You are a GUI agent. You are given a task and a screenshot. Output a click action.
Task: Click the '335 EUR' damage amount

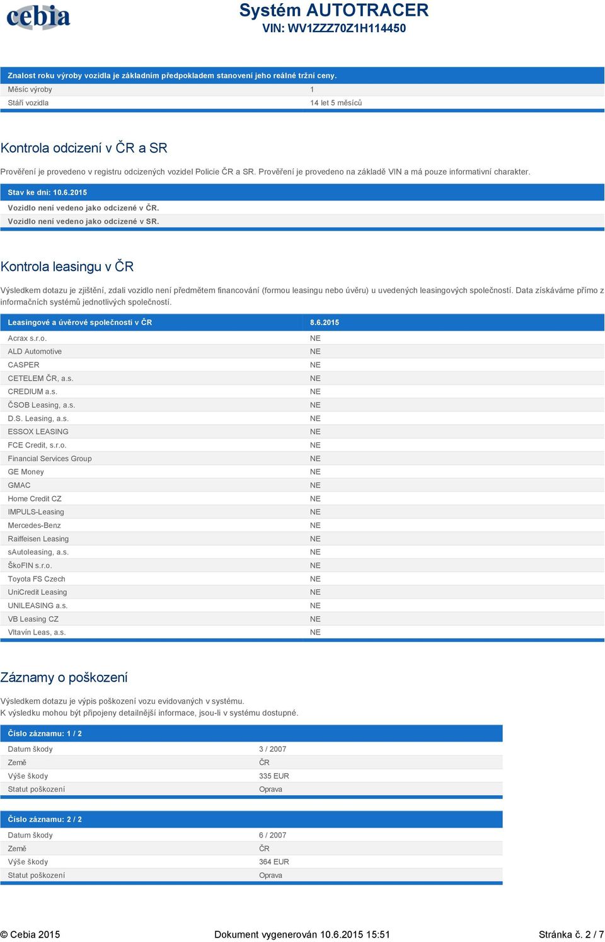[274, 776]
